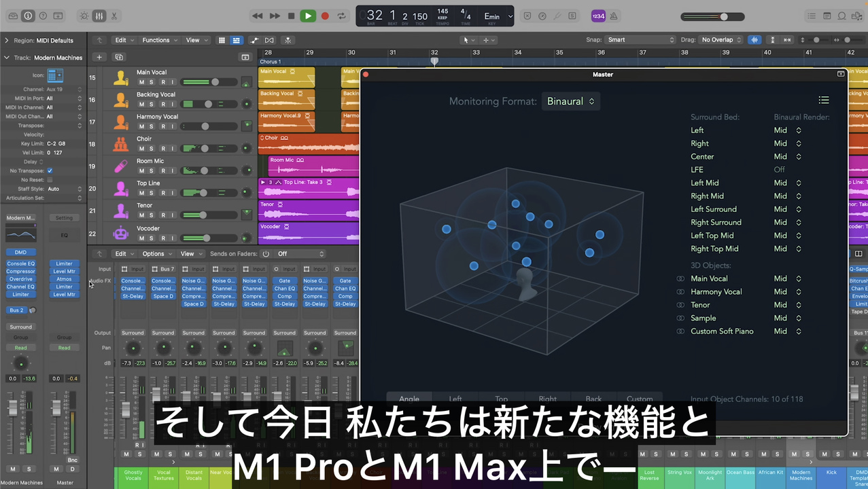
Task: Change Binaural Render for Main Vocal
Action: 787,278
